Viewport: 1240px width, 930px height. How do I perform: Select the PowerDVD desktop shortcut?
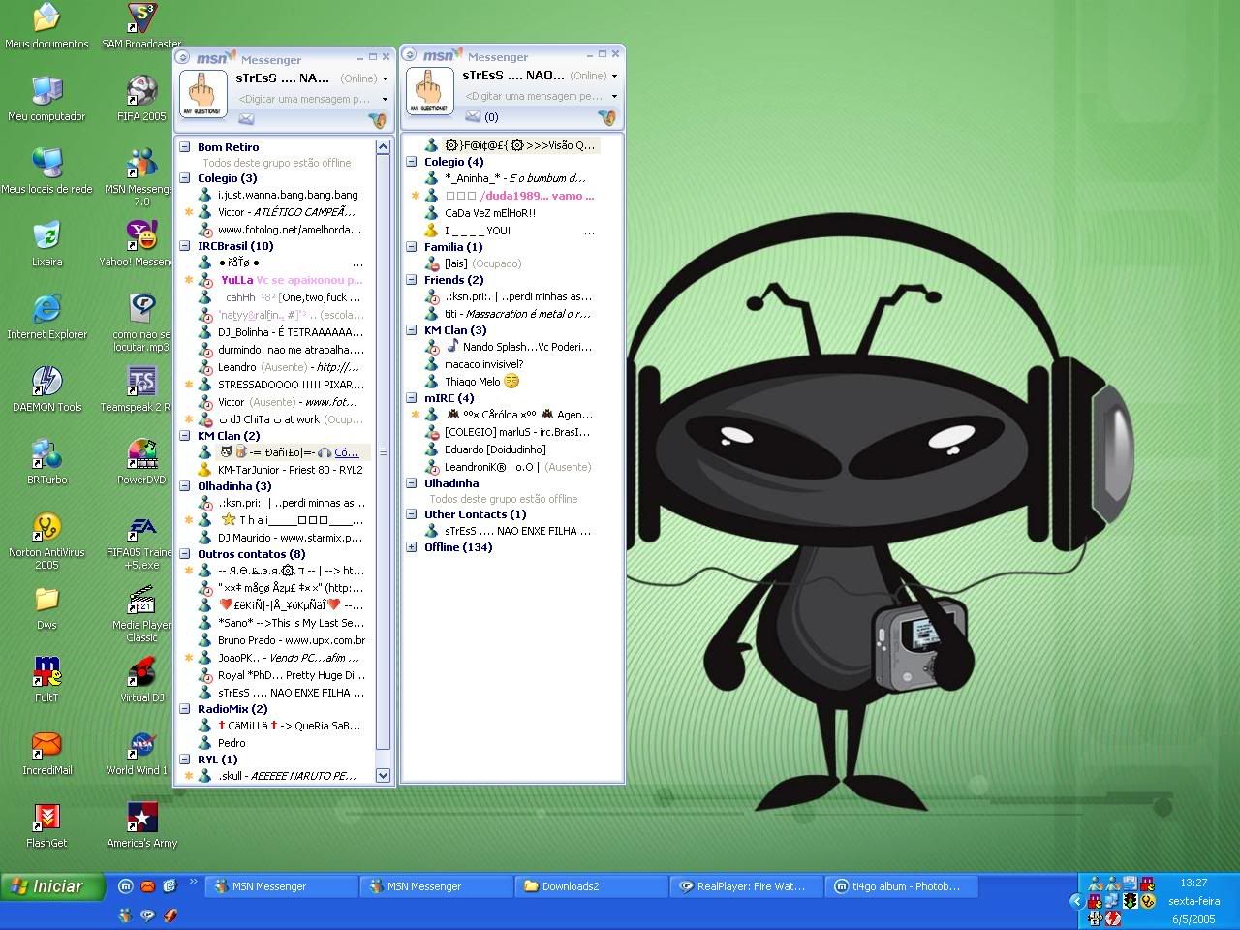tap(141, 462)
